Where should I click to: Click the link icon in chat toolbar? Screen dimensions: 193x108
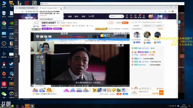(150, 88)
